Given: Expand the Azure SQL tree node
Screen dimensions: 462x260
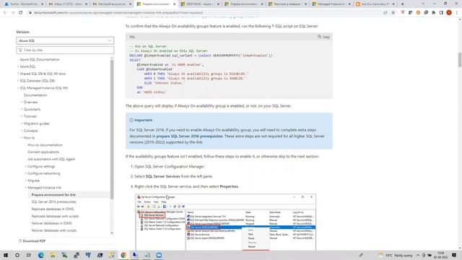Looking at the screenshot, I should click(x=18, y=66).
